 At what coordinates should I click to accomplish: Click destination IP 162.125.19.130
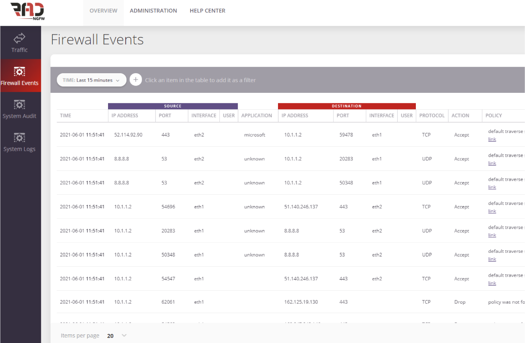(301, 302)
